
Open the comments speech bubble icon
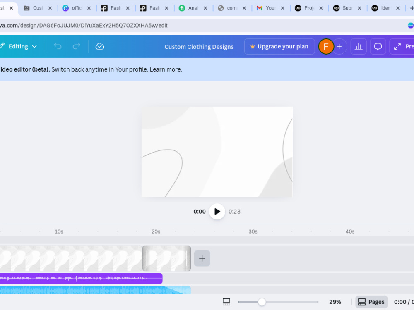(378, 46)
